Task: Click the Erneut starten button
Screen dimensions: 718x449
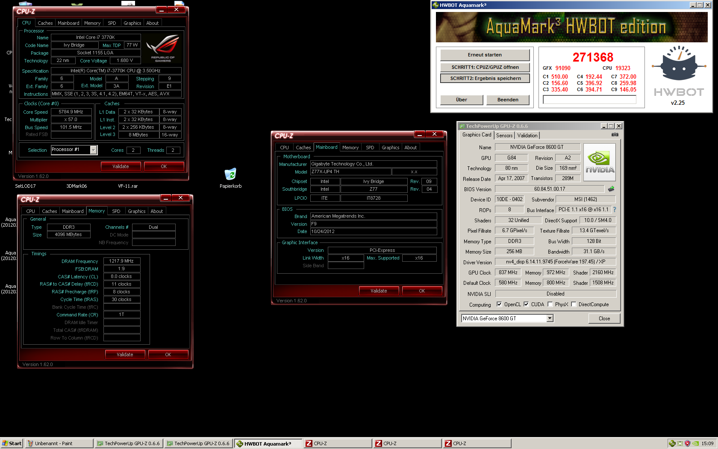Action: [485, 55]
